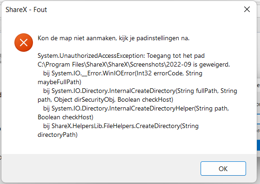Screen dimensions: 260x184
Task: Click the "maybeFullPath)" text
Action: 59,82
